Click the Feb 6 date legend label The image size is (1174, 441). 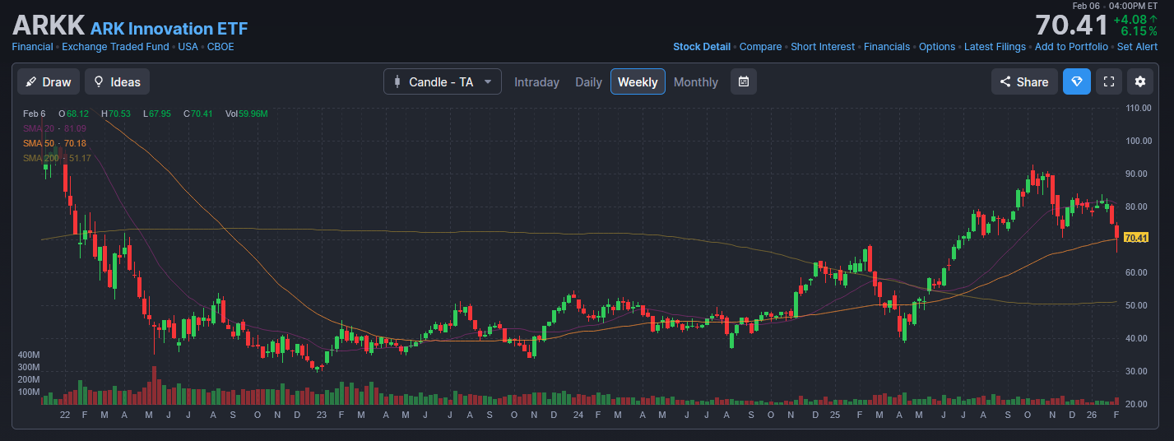34,114
